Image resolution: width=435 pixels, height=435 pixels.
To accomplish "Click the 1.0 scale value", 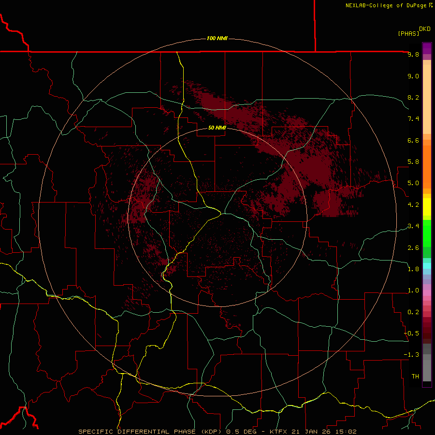I will [x=413, y=291].
